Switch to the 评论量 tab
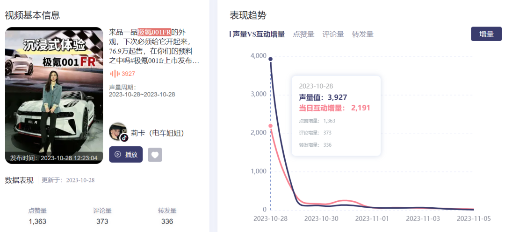The width and height of the screenshot is (505, 232). pos(333,34)
